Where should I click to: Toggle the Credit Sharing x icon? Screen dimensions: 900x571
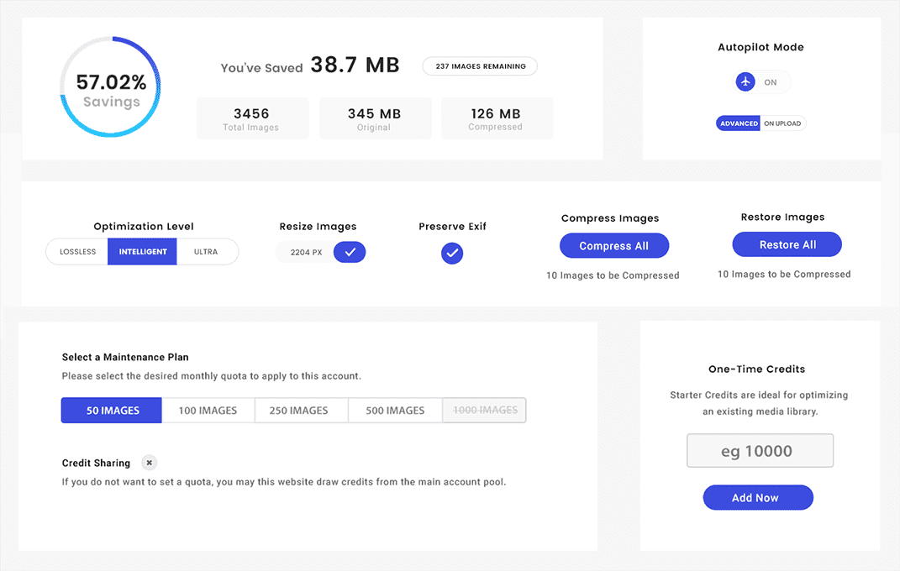click(150, 463)
